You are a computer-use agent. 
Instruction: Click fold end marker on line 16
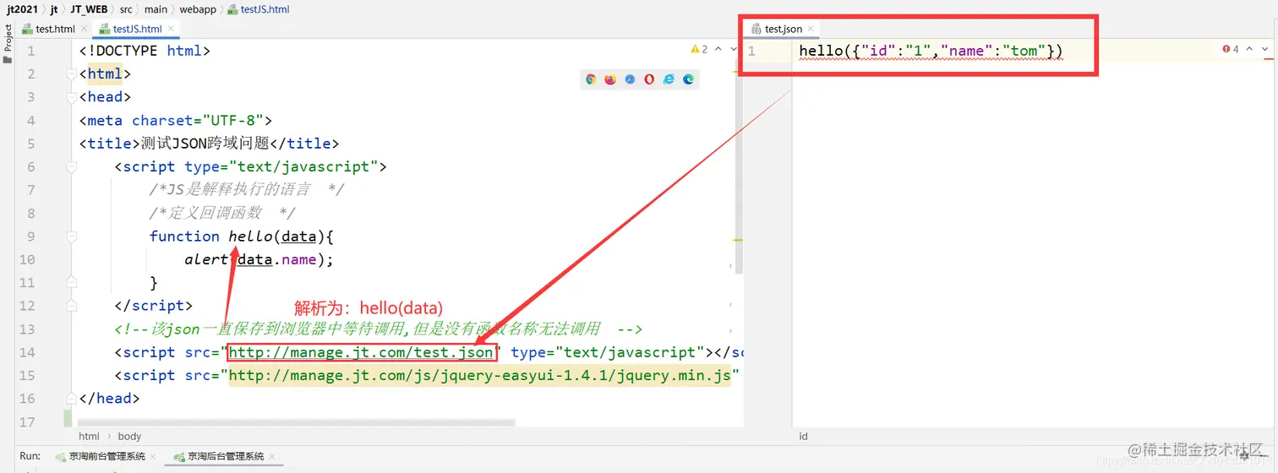[x=71, y=399]
